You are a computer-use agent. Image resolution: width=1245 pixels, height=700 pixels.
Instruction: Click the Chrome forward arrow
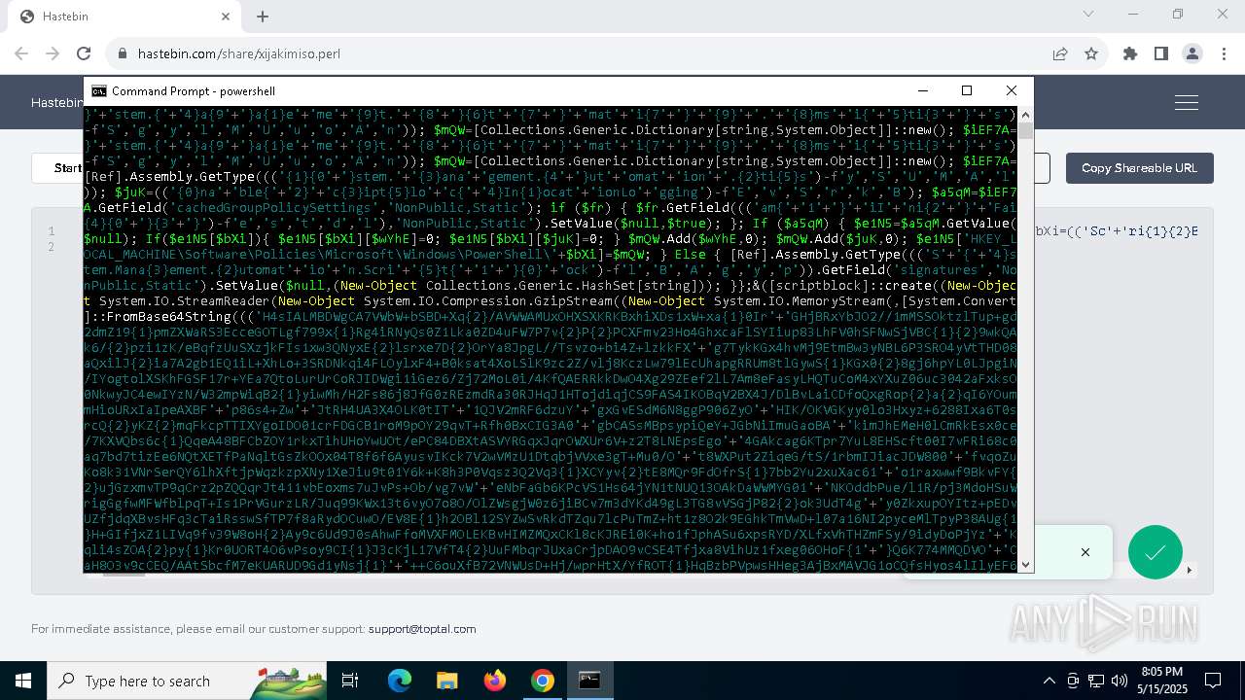[x=53, y=53]
